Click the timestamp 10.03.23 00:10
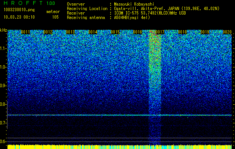 [x=19, y=17]
